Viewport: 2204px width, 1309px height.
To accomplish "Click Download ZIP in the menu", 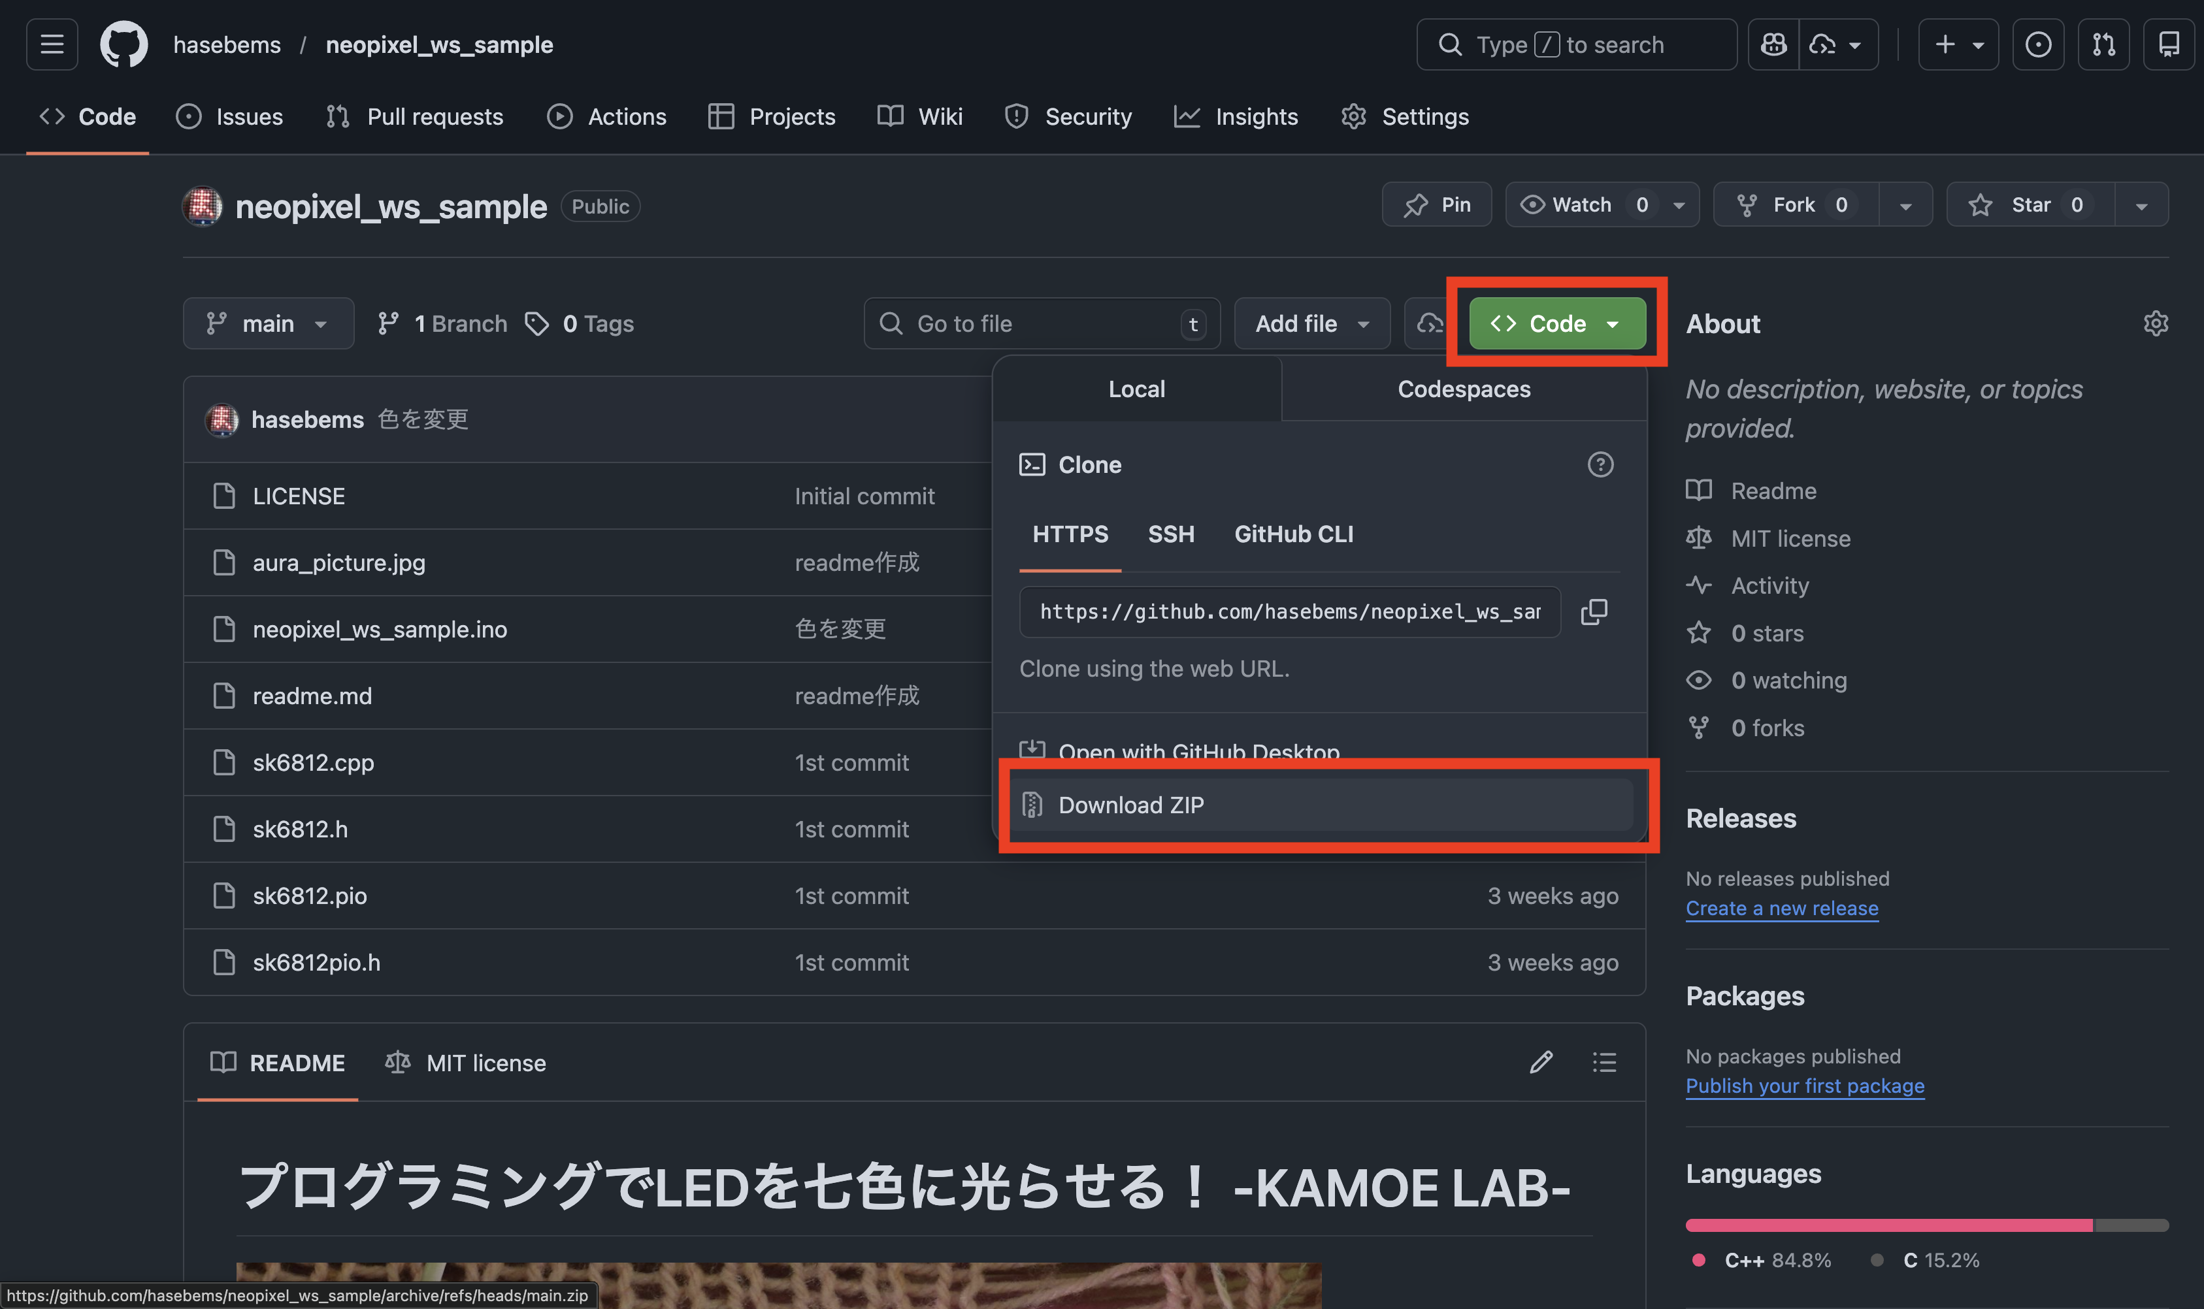I will coord(1130,805).
